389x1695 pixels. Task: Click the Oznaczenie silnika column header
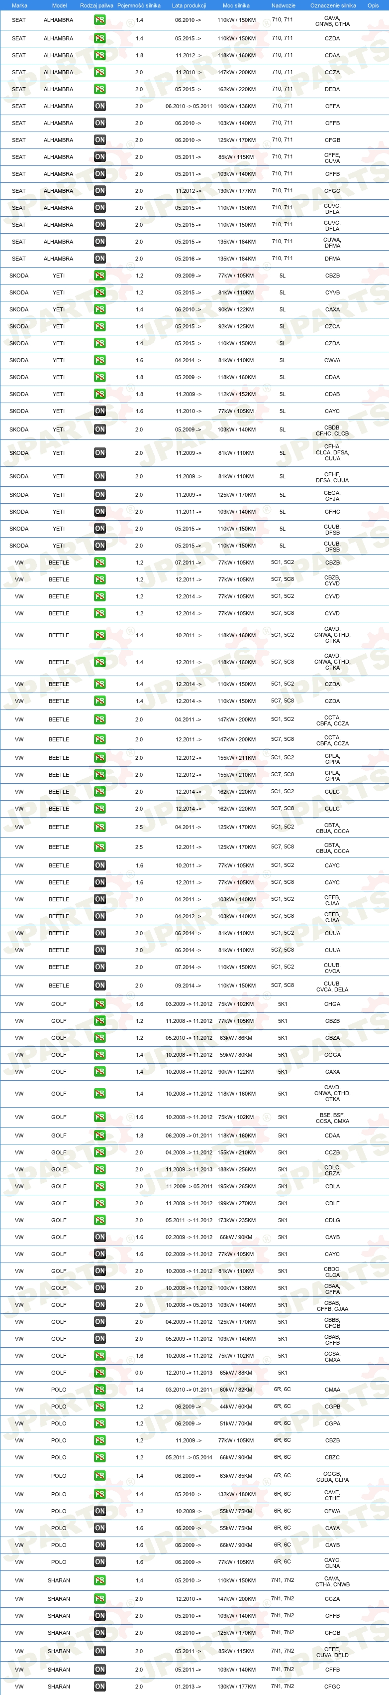[x=333, y=5]
